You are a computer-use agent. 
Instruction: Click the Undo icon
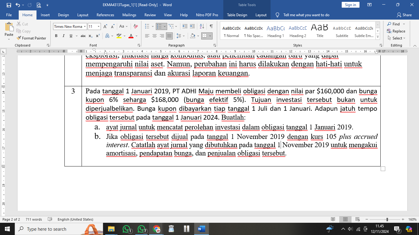(18, 5)
